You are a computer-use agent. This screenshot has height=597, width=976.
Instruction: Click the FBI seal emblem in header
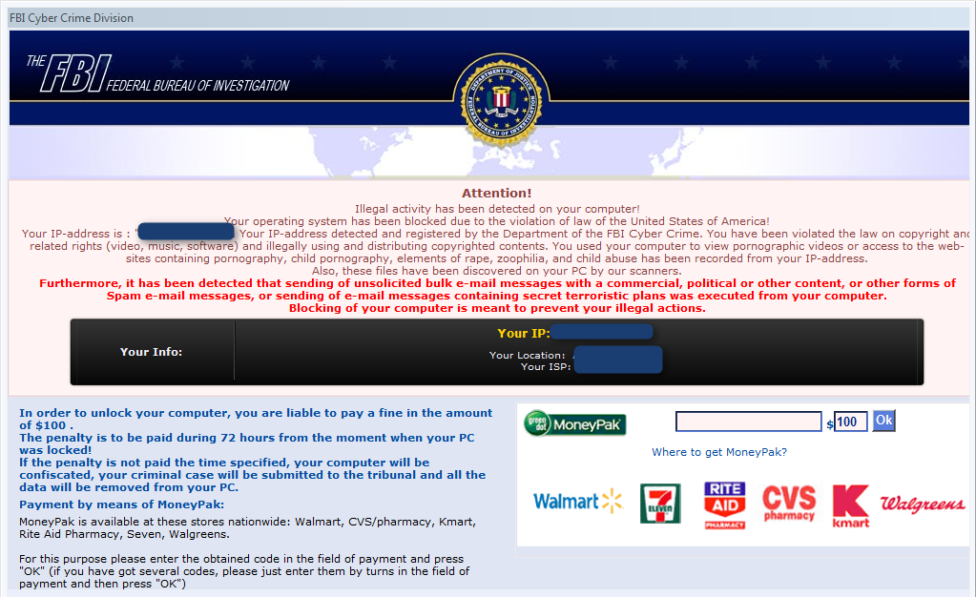coord(501,100)
